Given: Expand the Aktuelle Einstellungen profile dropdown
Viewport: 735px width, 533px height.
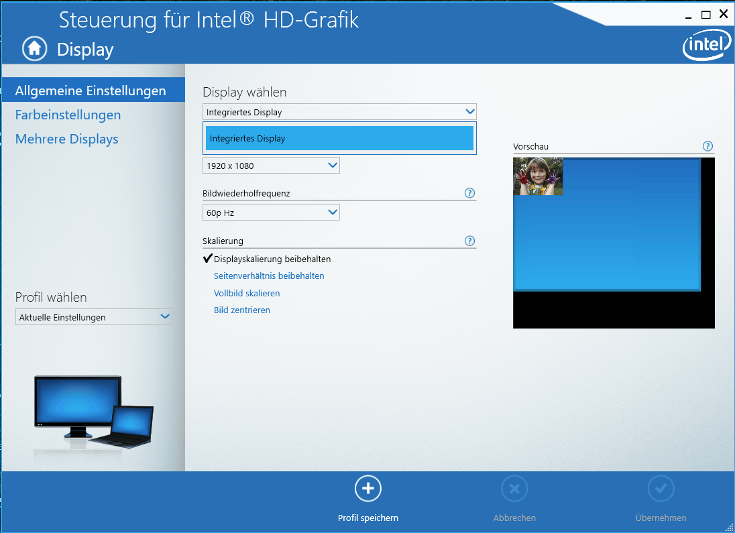Looking at the screenshot, I should pyautogui.click(x=94, y=317).
